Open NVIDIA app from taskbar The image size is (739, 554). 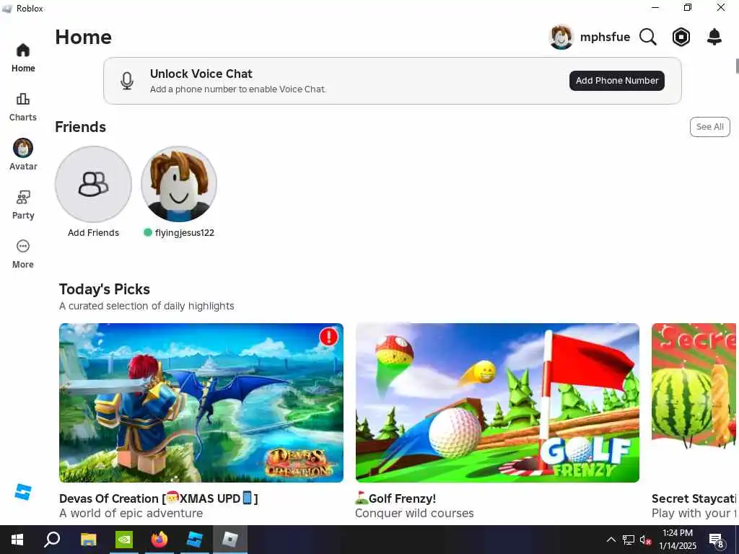(x=124, y=540)
